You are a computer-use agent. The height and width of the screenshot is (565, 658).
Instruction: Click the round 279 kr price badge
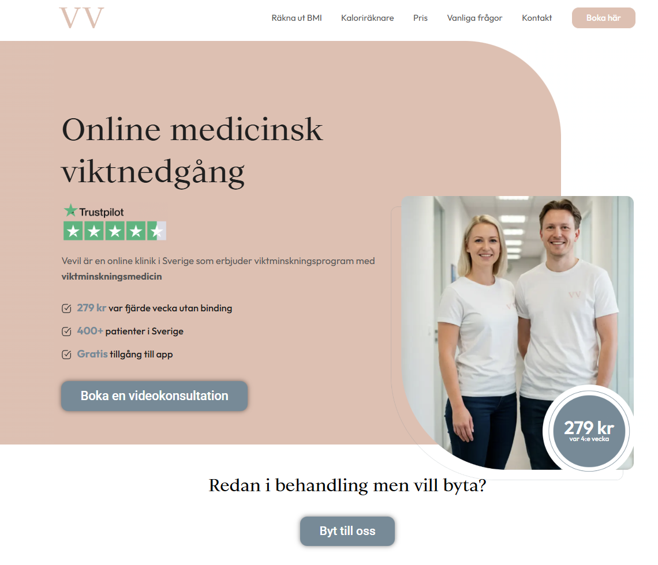[x=589, y=431]
